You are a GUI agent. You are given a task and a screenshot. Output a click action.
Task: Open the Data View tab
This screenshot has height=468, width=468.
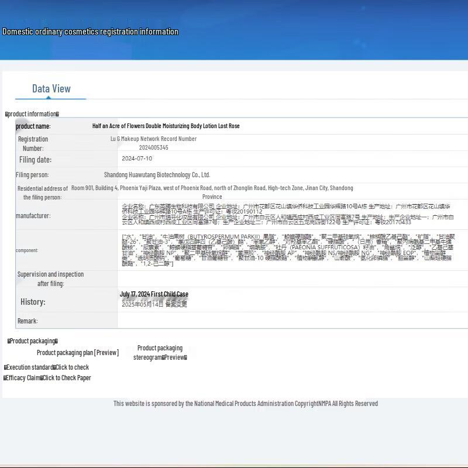(51, 89)
